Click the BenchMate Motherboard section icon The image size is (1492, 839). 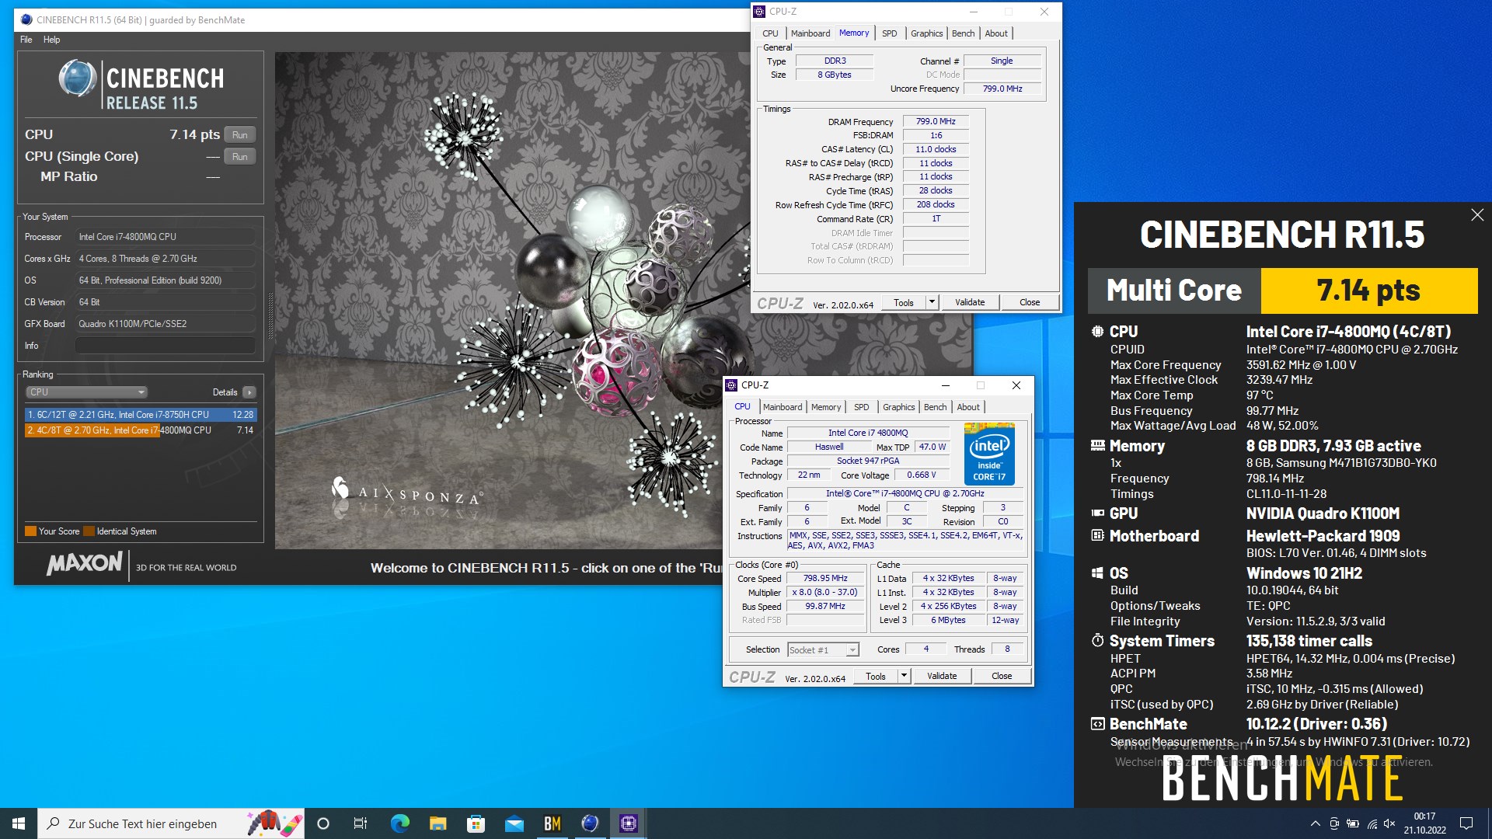1097,535
